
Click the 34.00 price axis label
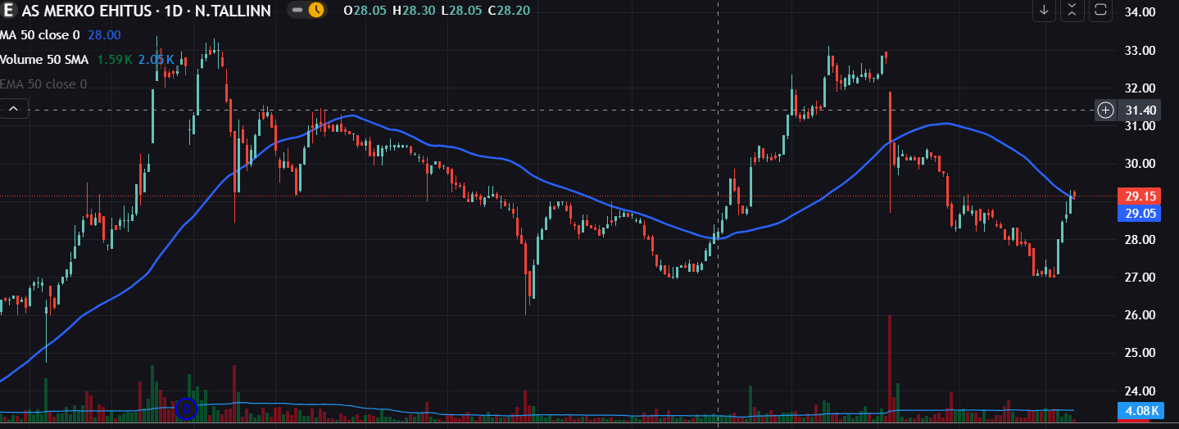coord(1140,12)
